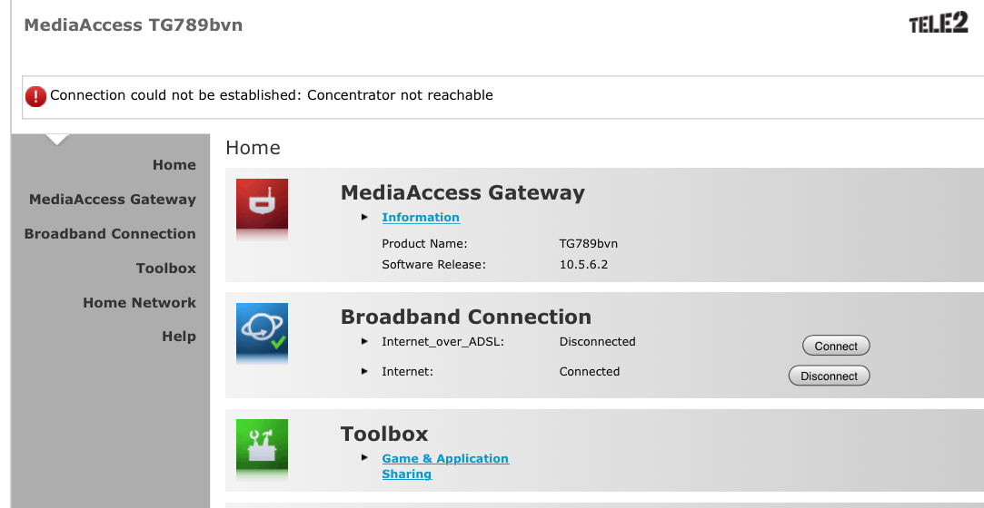Viewport: 984px width, 508px height.
Task: Open Toolbox in the sidebar menu
Action: pos(165,269)
